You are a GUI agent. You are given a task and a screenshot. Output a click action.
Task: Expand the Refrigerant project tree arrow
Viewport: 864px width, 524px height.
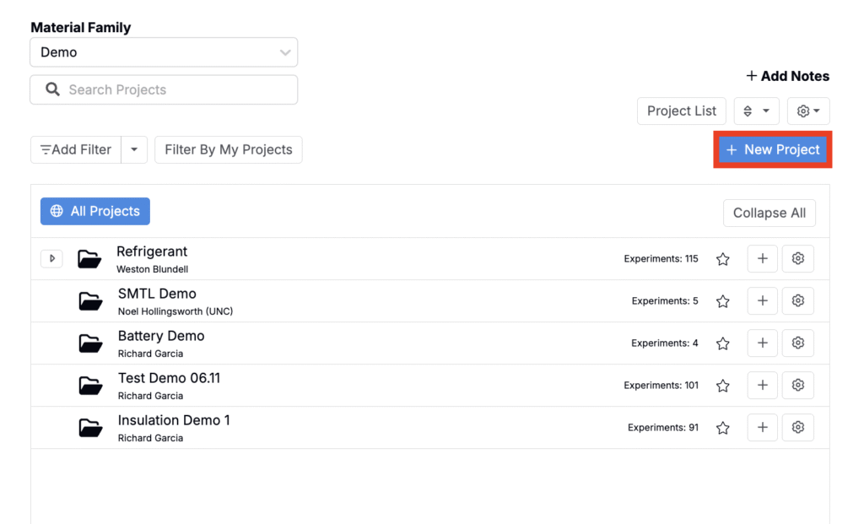(x=51, y=258)
